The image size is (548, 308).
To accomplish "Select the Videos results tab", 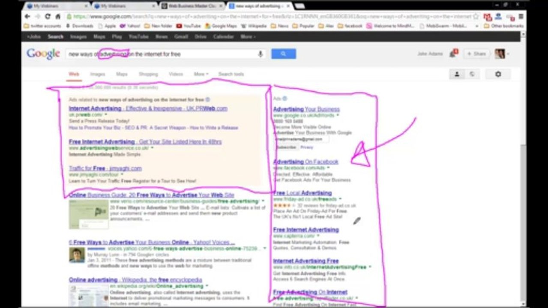I will [176, 74].
